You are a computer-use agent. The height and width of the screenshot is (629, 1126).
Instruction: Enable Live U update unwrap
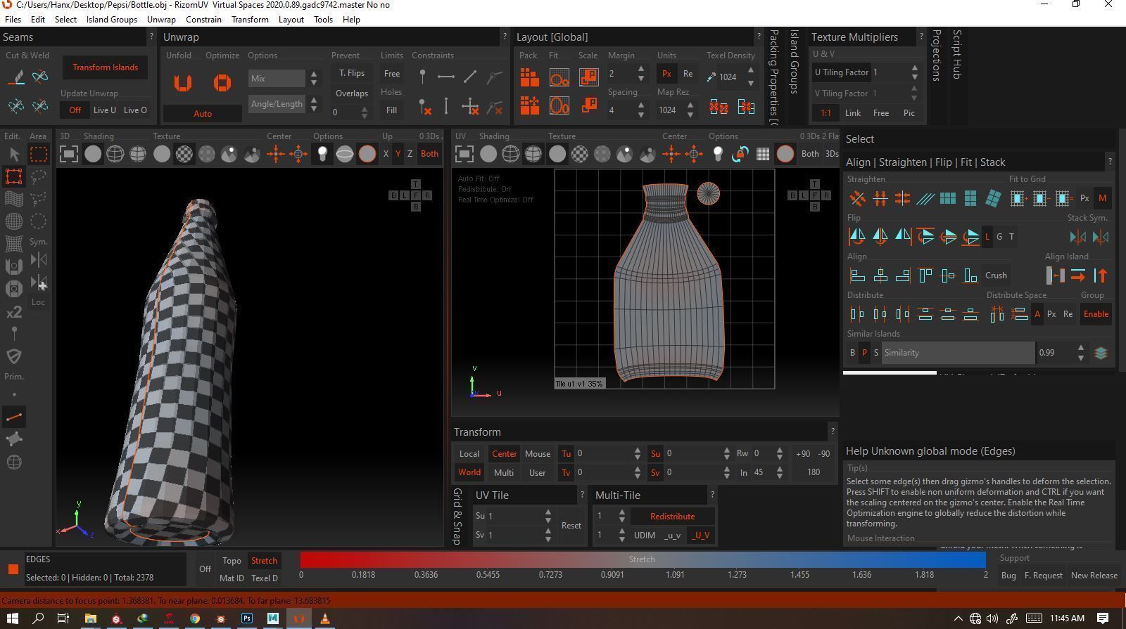(x=105, y=110)
